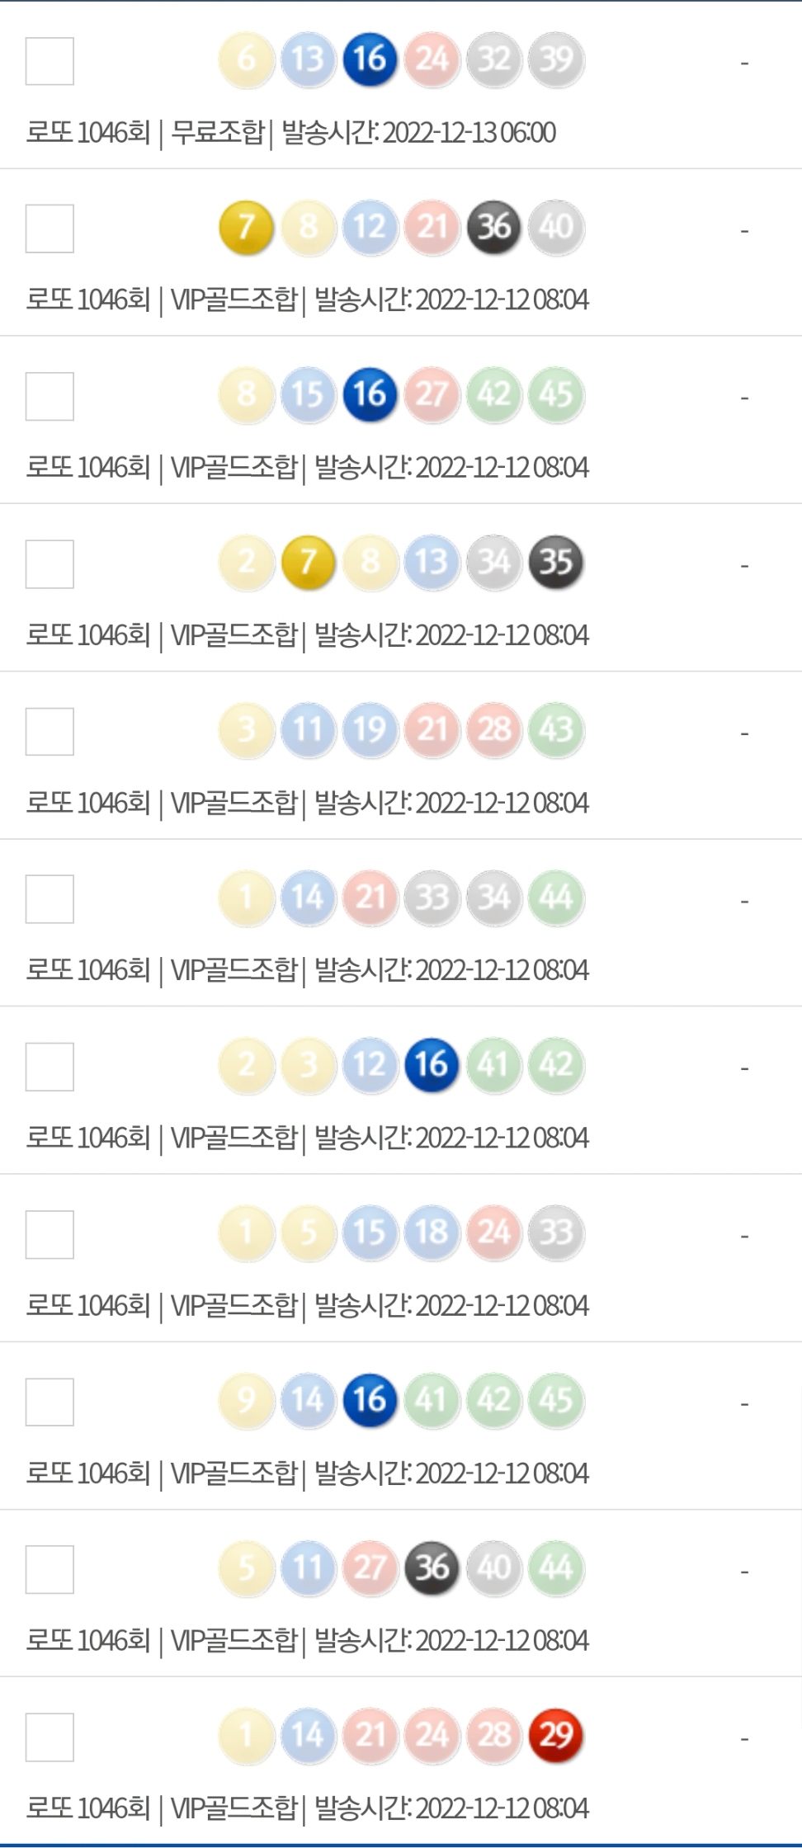802x1848 pixels.
Task: Check the box for combination 1 5 15 18 24 33
Action: click(x=50, y=1234)
